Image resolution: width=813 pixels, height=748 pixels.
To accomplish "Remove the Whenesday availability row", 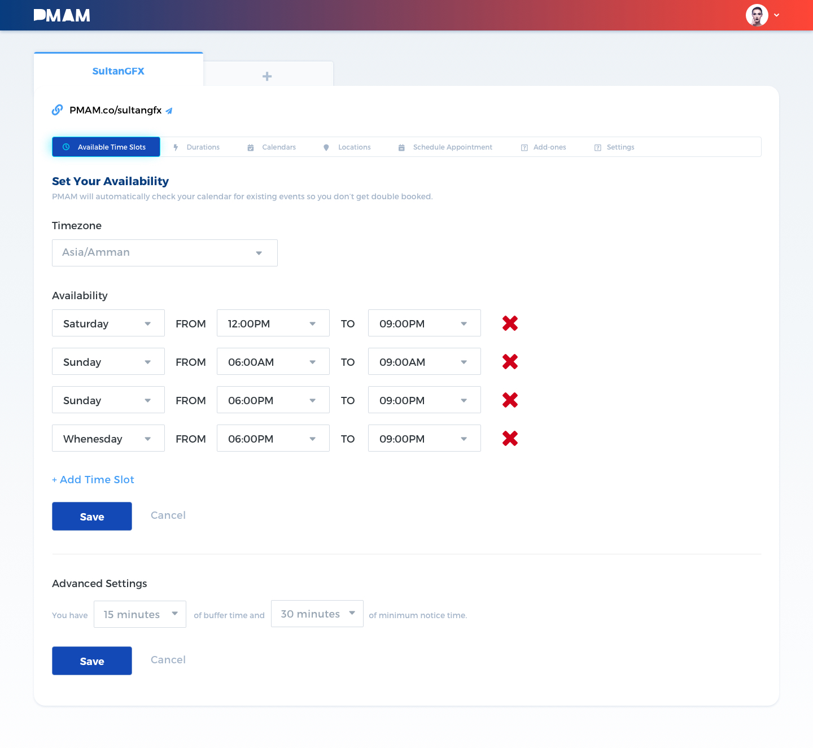I will coord(510,439).
